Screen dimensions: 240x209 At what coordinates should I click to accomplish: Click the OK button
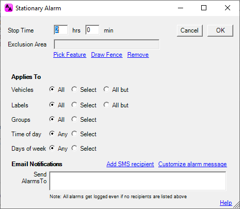coord(220,30)
